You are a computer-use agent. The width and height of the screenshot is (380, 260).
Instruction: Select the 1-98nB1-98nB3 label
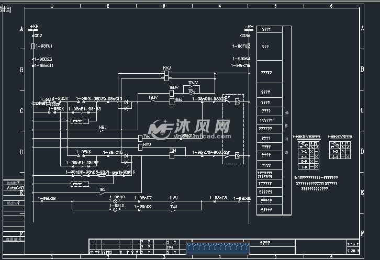tap(84, 109)
